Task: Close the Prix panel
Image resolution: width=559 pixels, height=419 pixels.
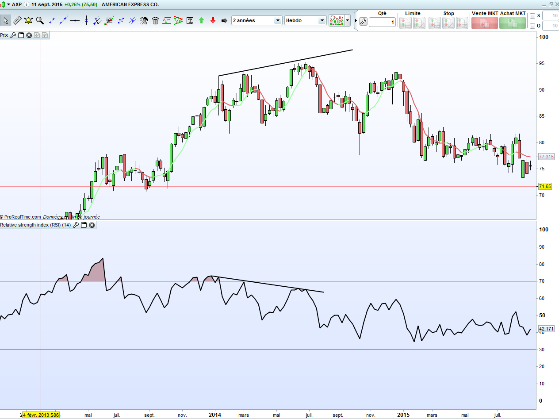Action: pos(29,35)
